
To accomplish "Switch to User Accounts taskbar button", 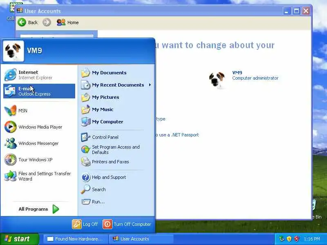I will click(141, 239).
